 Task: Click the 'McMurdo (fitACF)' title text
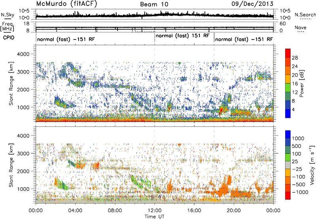[66, 4]
